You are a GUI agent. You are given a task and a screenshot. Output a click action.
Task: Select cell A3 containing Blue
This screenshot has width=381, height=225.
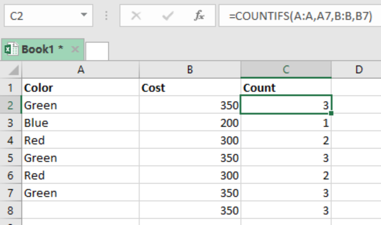[81, 122]
